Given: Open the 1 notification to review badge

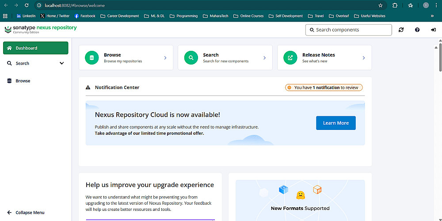Looking at the screenshot, I should [x=324, y=88].
